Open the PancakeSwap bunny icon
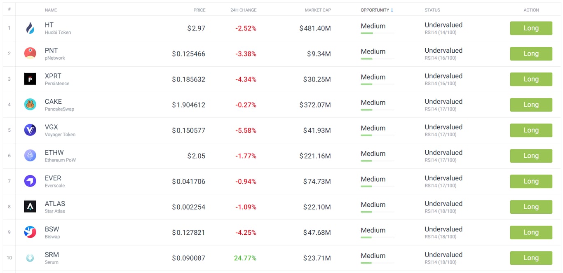 [30, 105]
